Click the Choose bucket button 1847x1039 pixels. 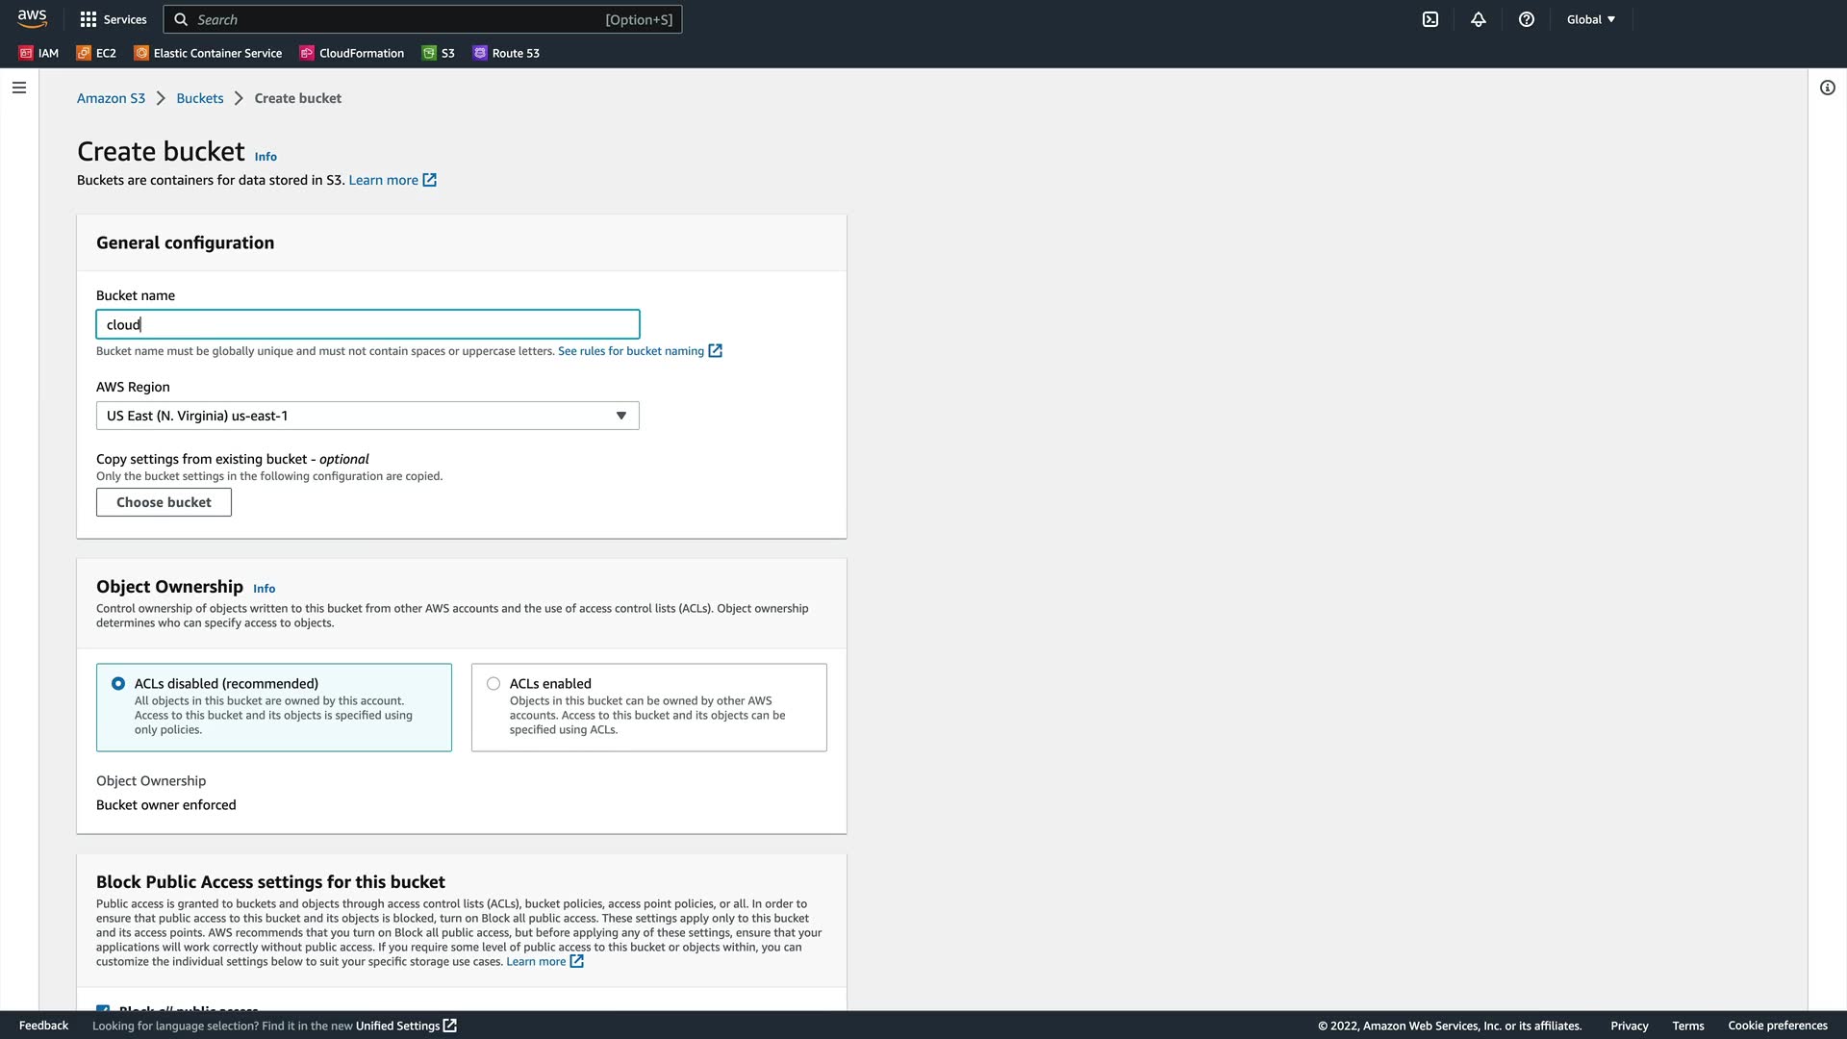point(164,502)
